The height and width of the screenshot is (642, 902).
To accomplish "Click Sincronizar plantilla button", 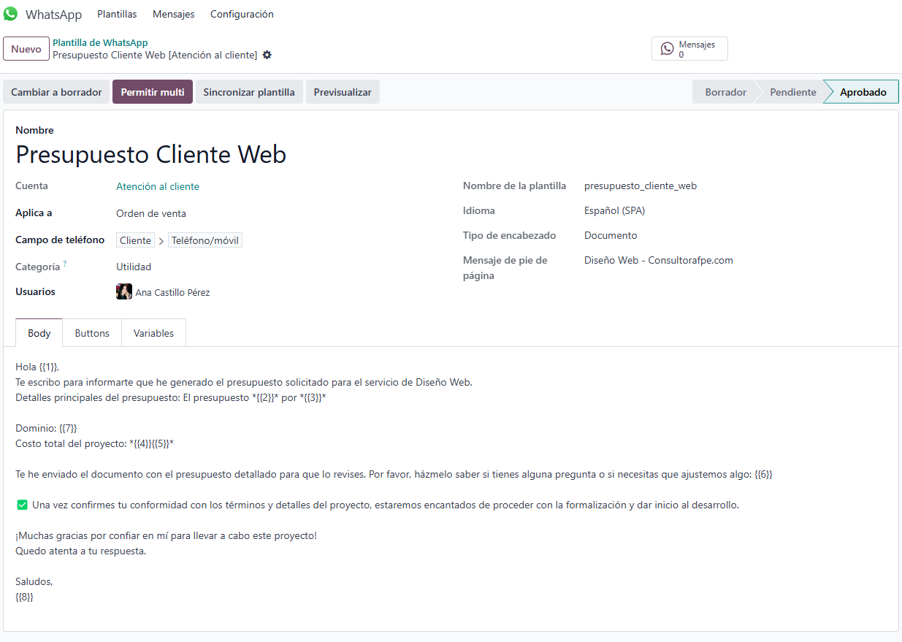I will (249, 92).
